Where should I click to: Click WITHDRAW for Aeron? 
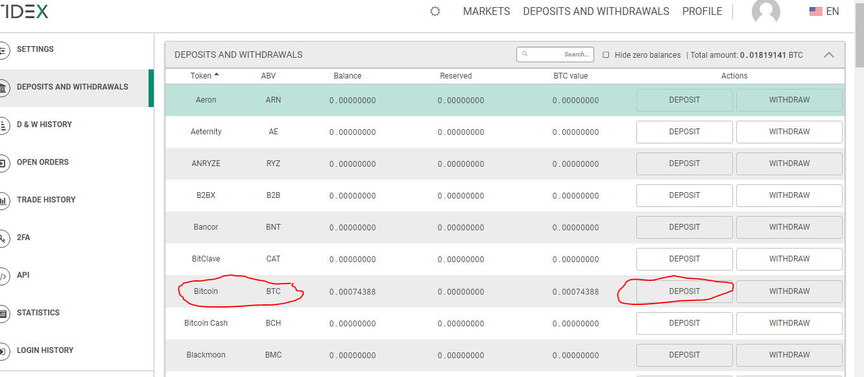[789, 100]
